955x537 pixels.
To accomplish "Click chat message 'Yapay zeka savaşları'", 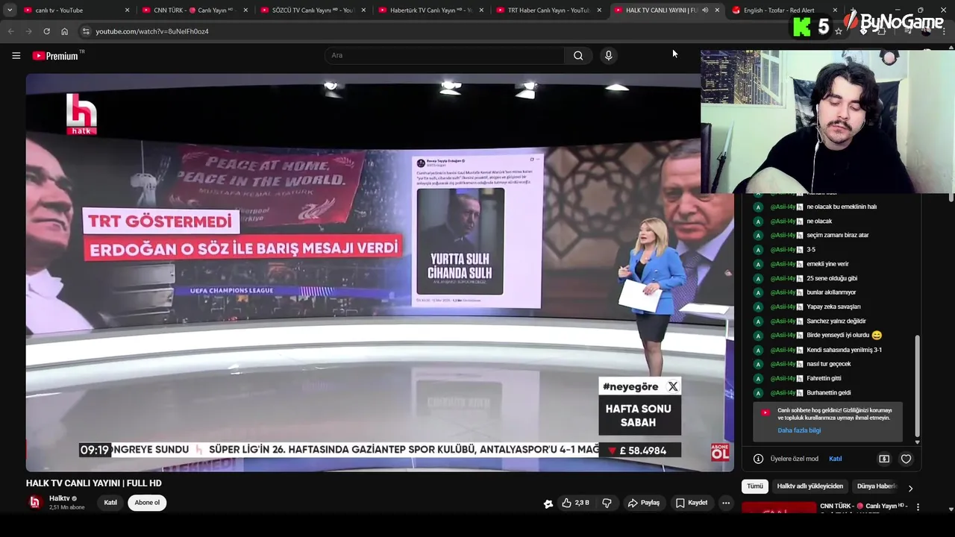I will click(x=833, y=307).
